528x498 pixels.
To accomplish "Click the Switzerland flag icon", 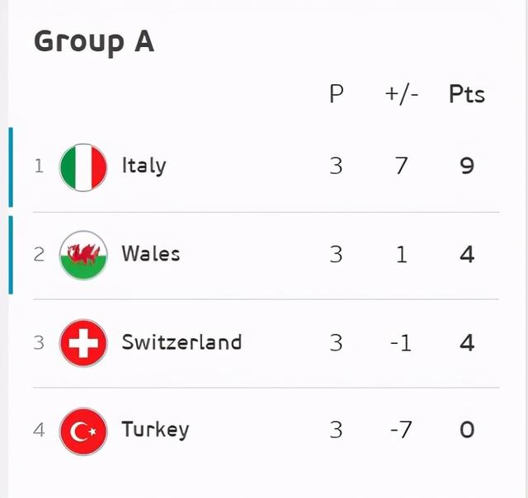I will coord(83,342).
